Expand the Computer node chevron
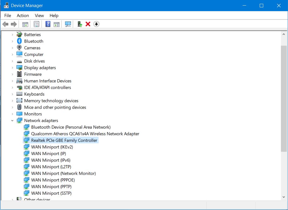The image size is (288, 210). (12, 54)
